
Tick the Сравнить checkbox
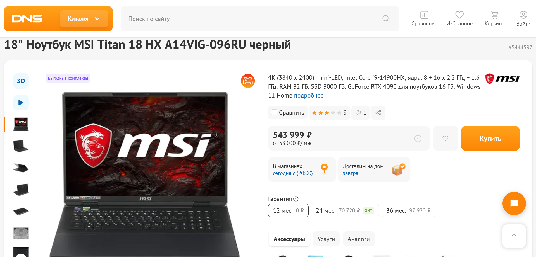pyautogui.click(x=274, y=112)
